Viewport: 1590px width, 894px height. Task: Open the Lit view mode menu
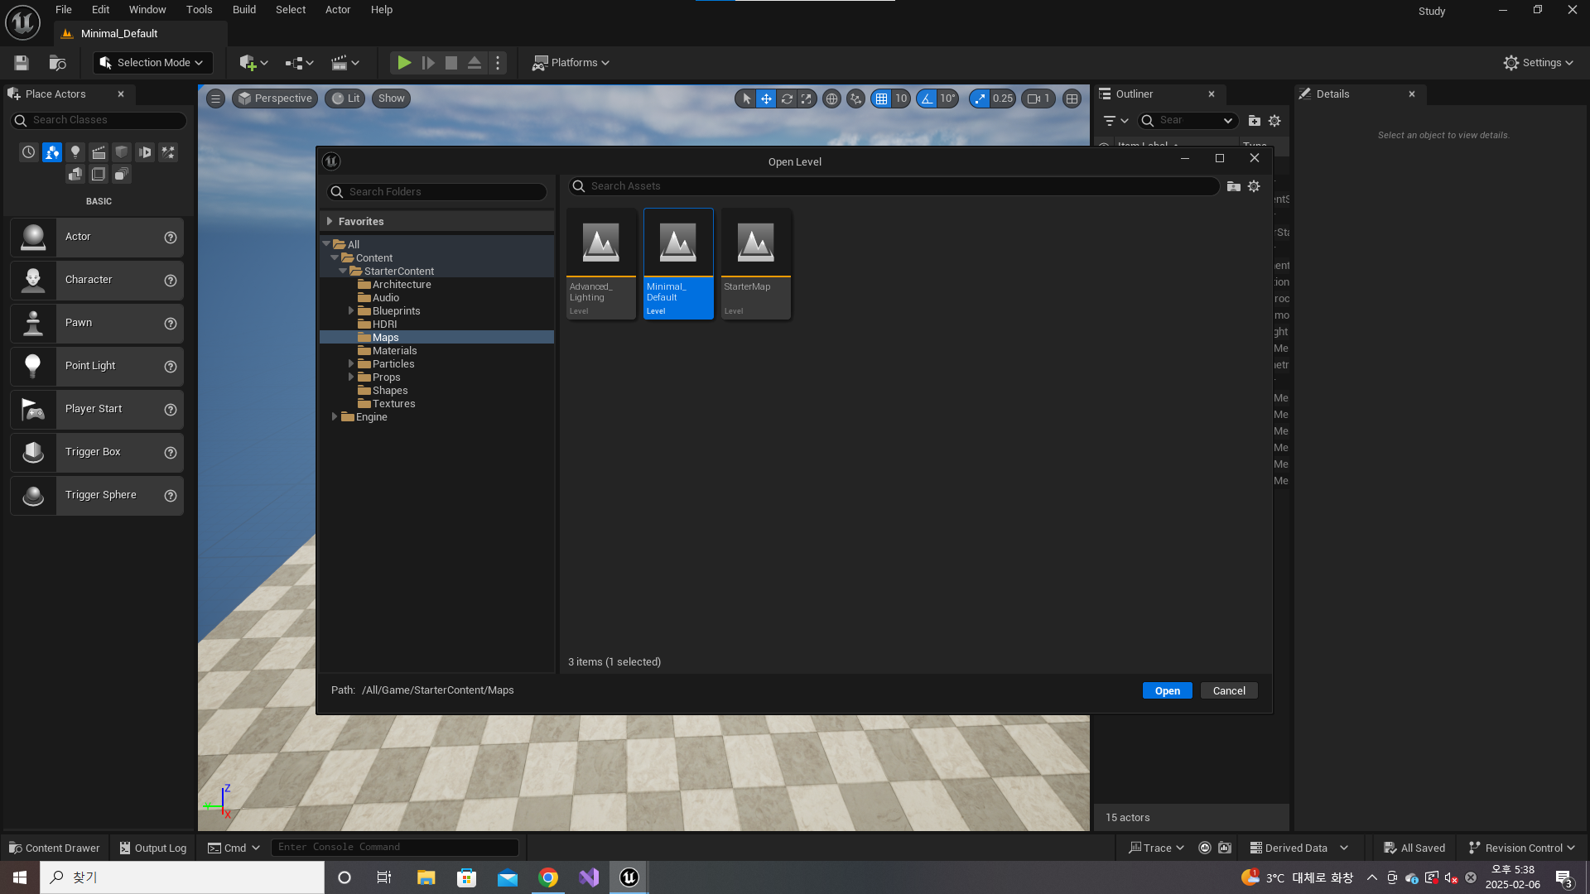point(345,99)
